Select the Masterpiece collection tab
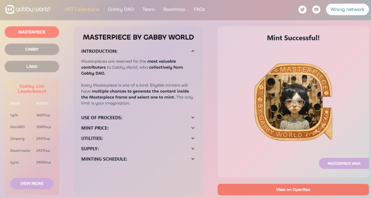 coord(32,32)
